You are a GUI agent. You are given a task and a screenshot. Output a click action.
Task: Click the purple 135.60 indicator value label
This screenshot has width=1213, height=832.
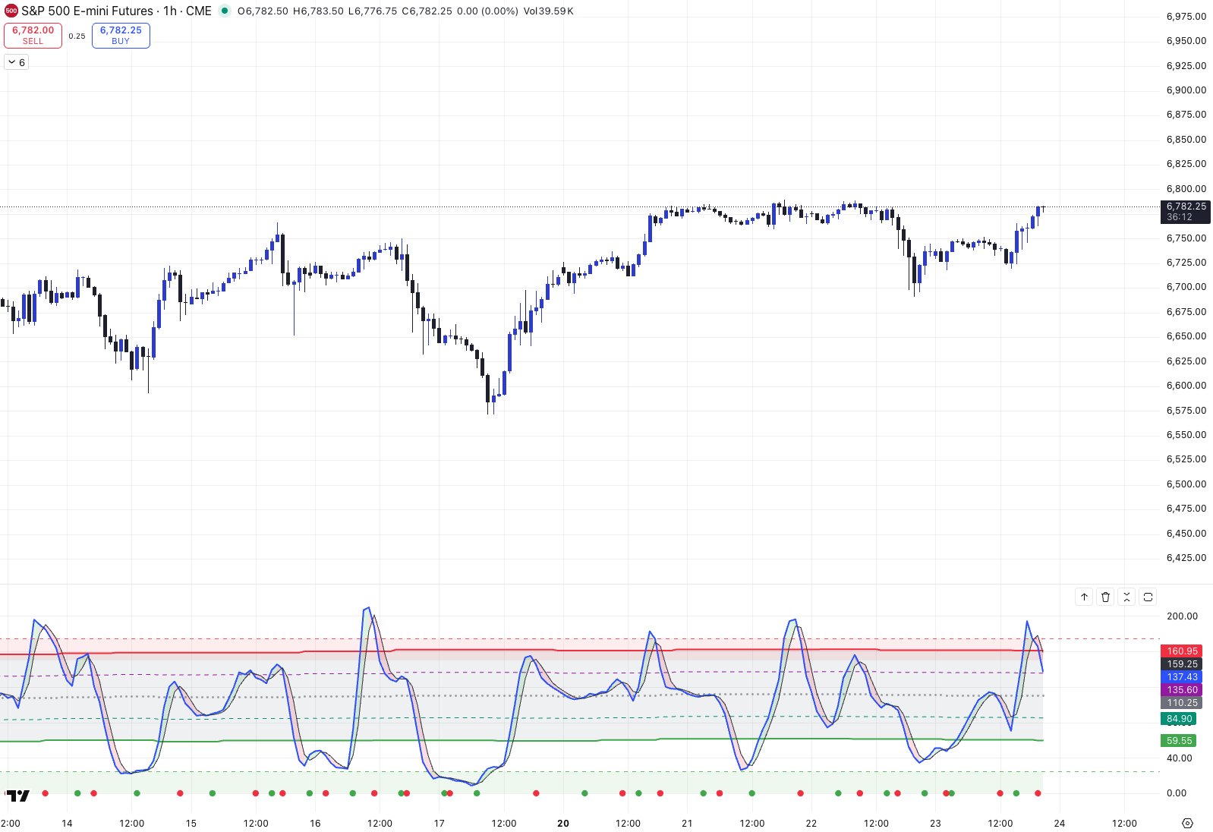pos(1182,690)
